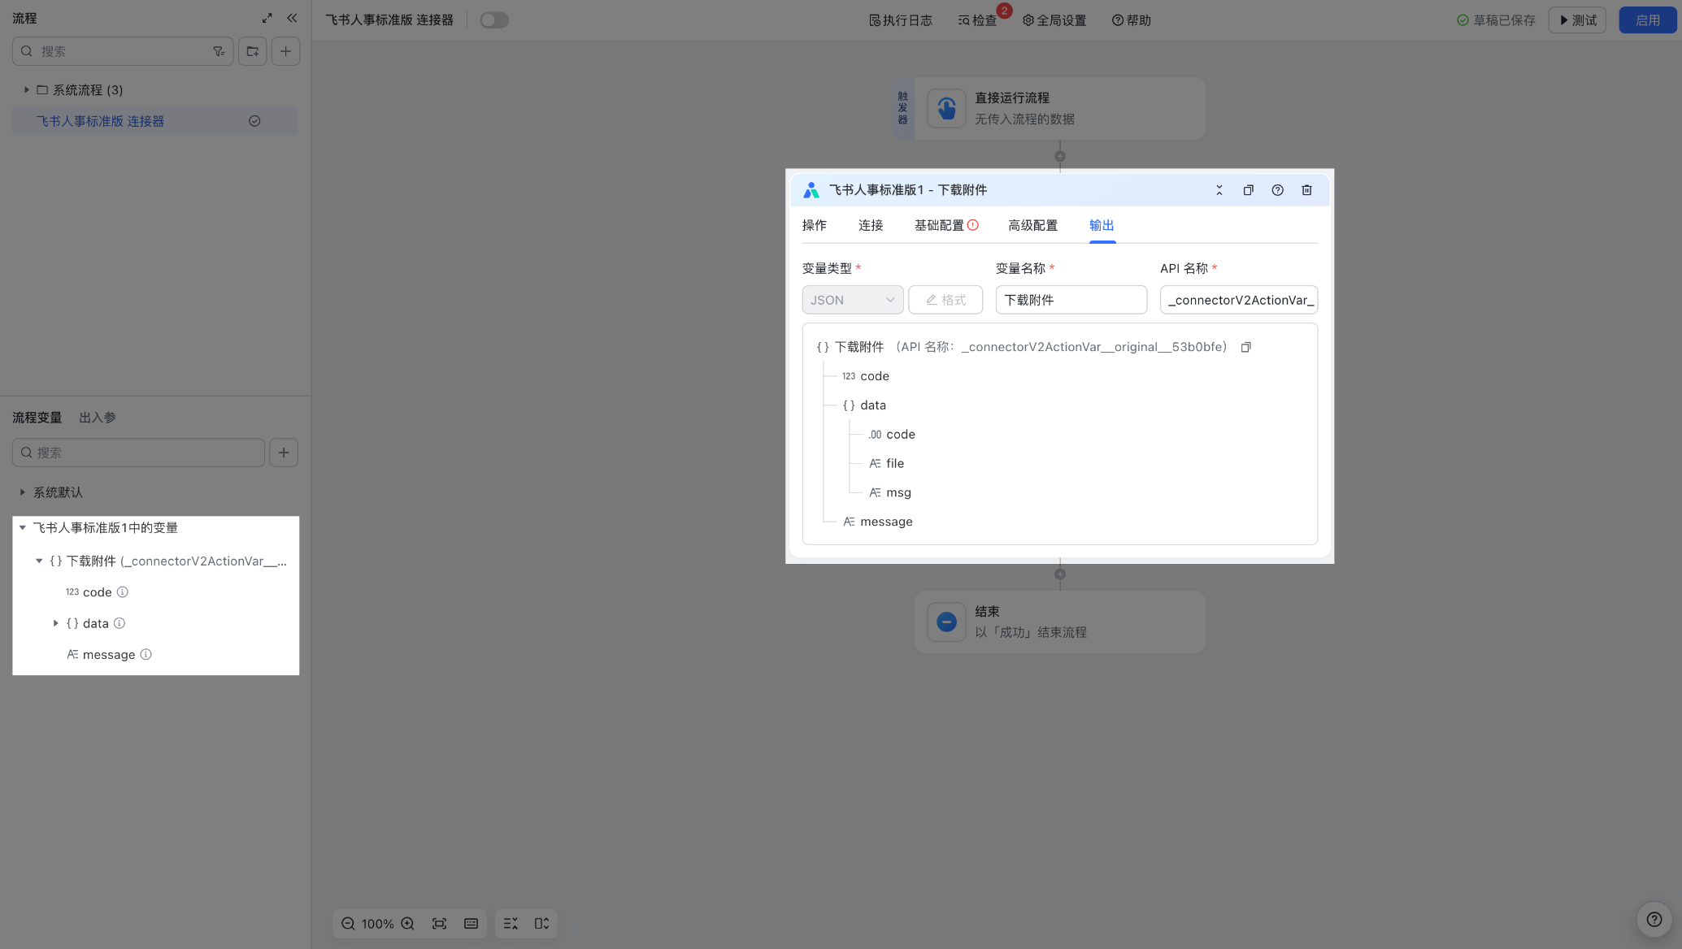The image size is (1682, 949).
Task: Show info for the message variable
Action: 146,654
